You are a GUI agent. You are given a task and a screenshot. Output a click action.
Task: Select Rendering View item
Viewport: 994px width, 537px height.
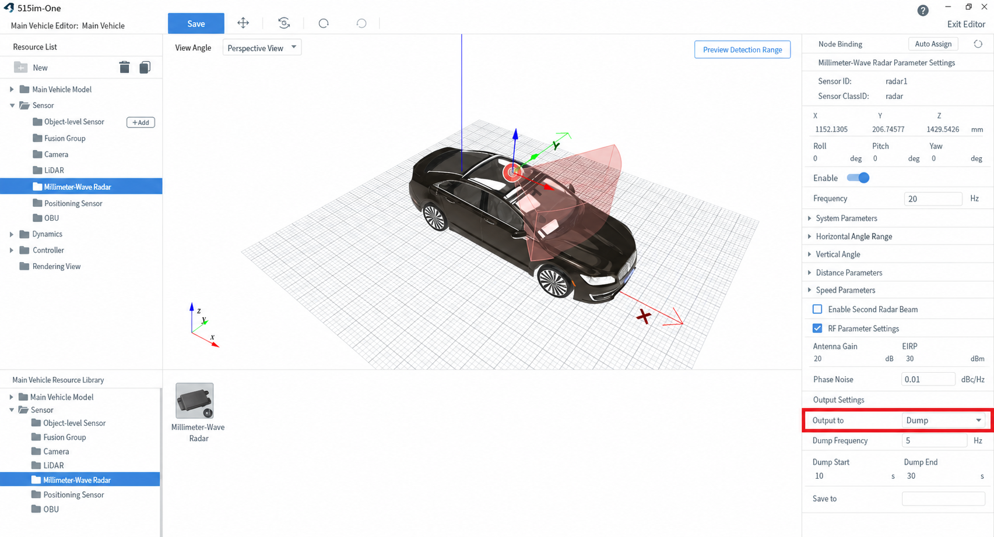(56, 266)
